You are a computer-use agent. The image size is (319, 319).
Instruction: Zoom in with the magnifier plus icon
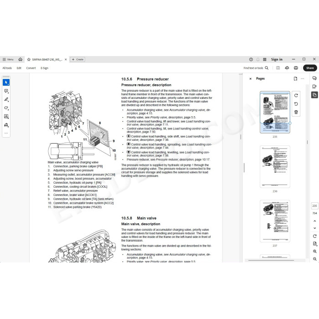pyautogui.click(x=314, y=252)
